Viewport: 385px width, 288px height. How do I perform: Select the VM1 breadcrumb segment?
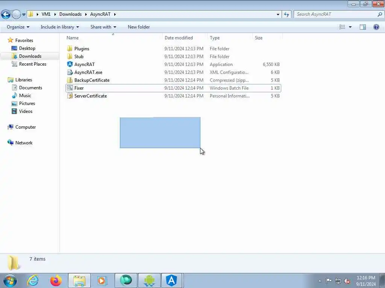(x=46, y=14)
